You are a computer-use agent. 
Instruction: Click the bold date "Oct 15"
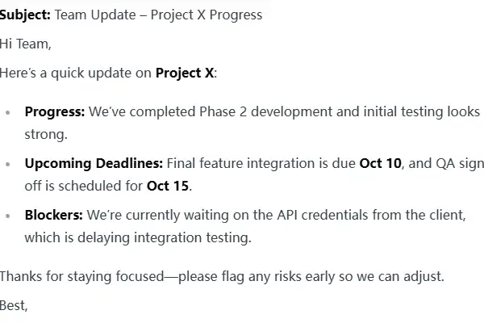point(169,186)
